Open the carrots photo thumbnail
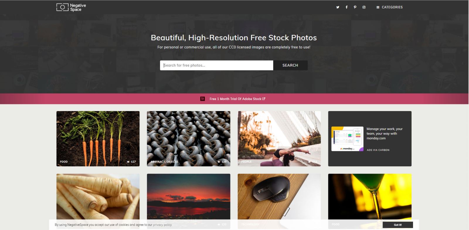 click(x=98, y=139)
